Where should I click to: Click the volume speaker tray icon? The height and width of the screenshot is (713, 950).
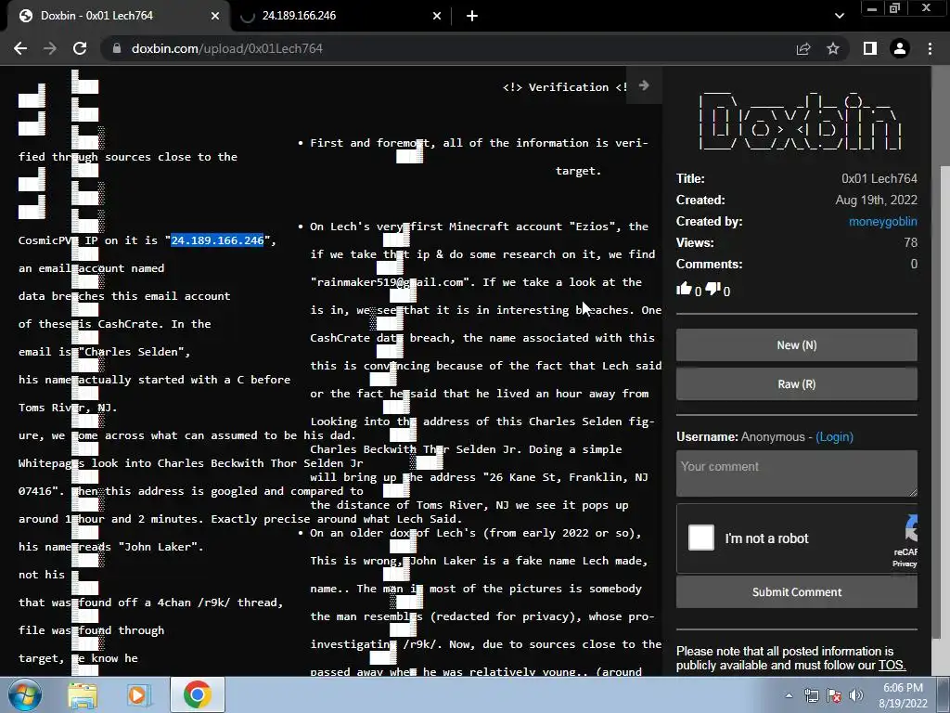click(x=856, y=696)
